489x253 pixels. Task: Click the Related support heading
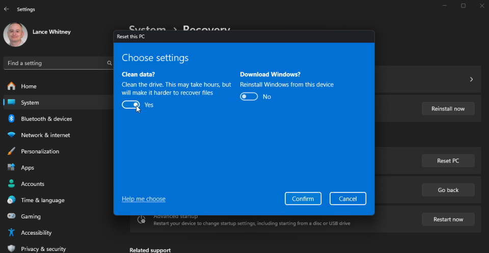click(x=150, y=250)
